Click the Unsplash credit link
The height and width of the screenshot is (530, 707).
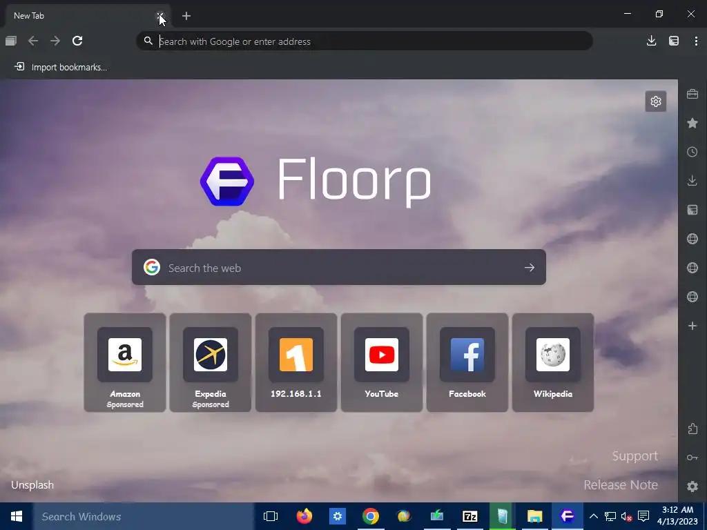[32, 485]
